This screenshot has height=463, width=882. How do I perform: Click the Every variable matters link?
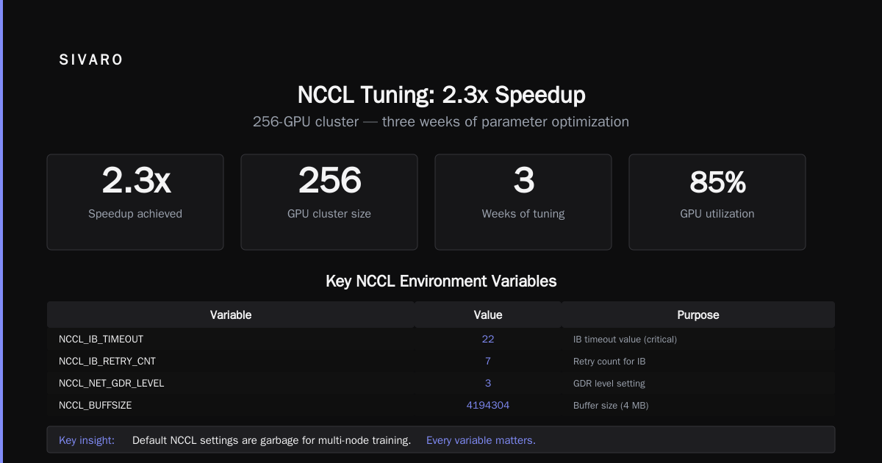pos(481,440)
